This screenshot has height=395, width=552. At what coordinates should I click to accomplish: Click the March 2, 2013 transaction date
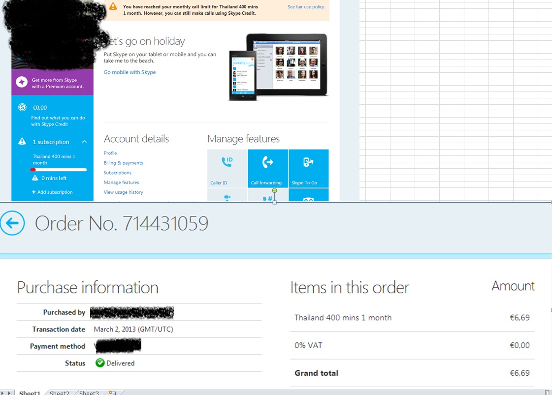point(133,329)
